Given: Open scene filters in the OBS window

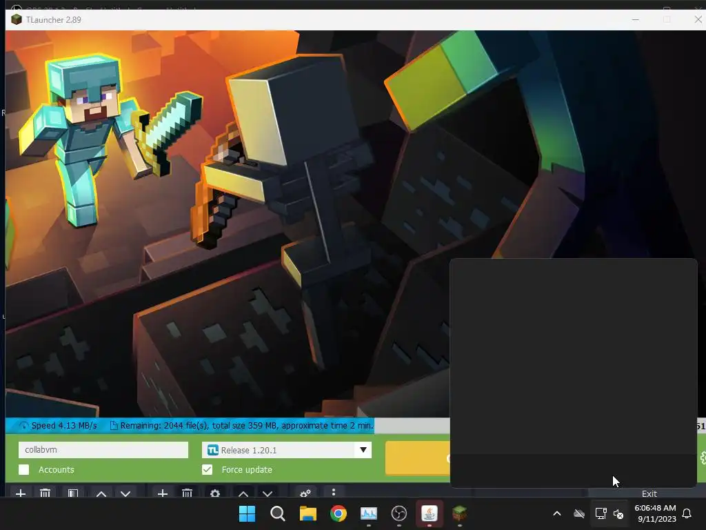Looking at the screenshot, I should [x=73, y=493].
